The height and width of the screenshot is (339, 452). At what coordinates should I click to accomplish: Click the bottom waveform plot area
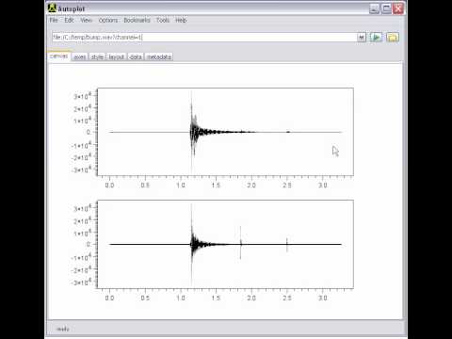225,244
